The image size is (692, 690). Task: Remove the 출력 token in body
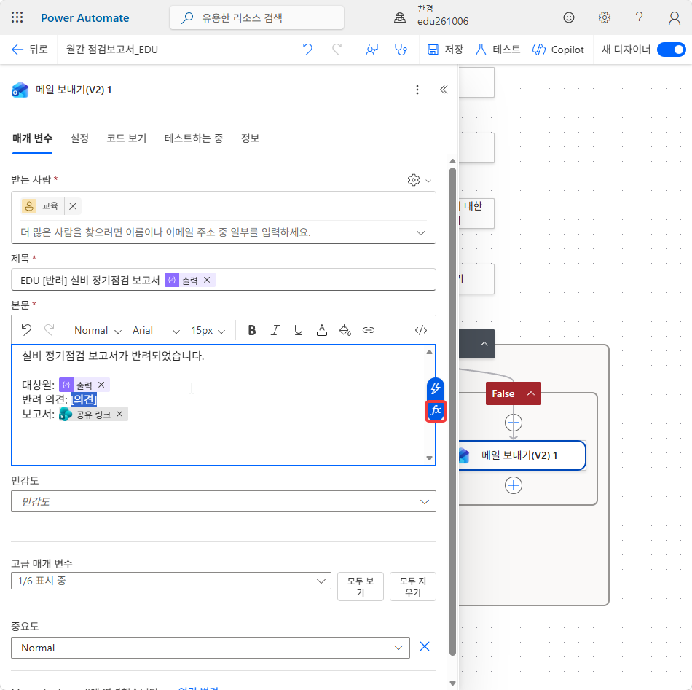click(101, 385)
